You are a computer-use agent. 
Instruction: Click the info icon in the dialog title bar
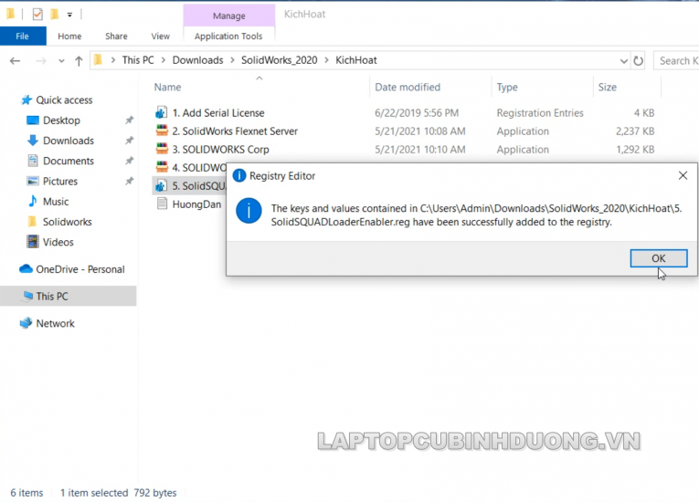click(239, 175)
